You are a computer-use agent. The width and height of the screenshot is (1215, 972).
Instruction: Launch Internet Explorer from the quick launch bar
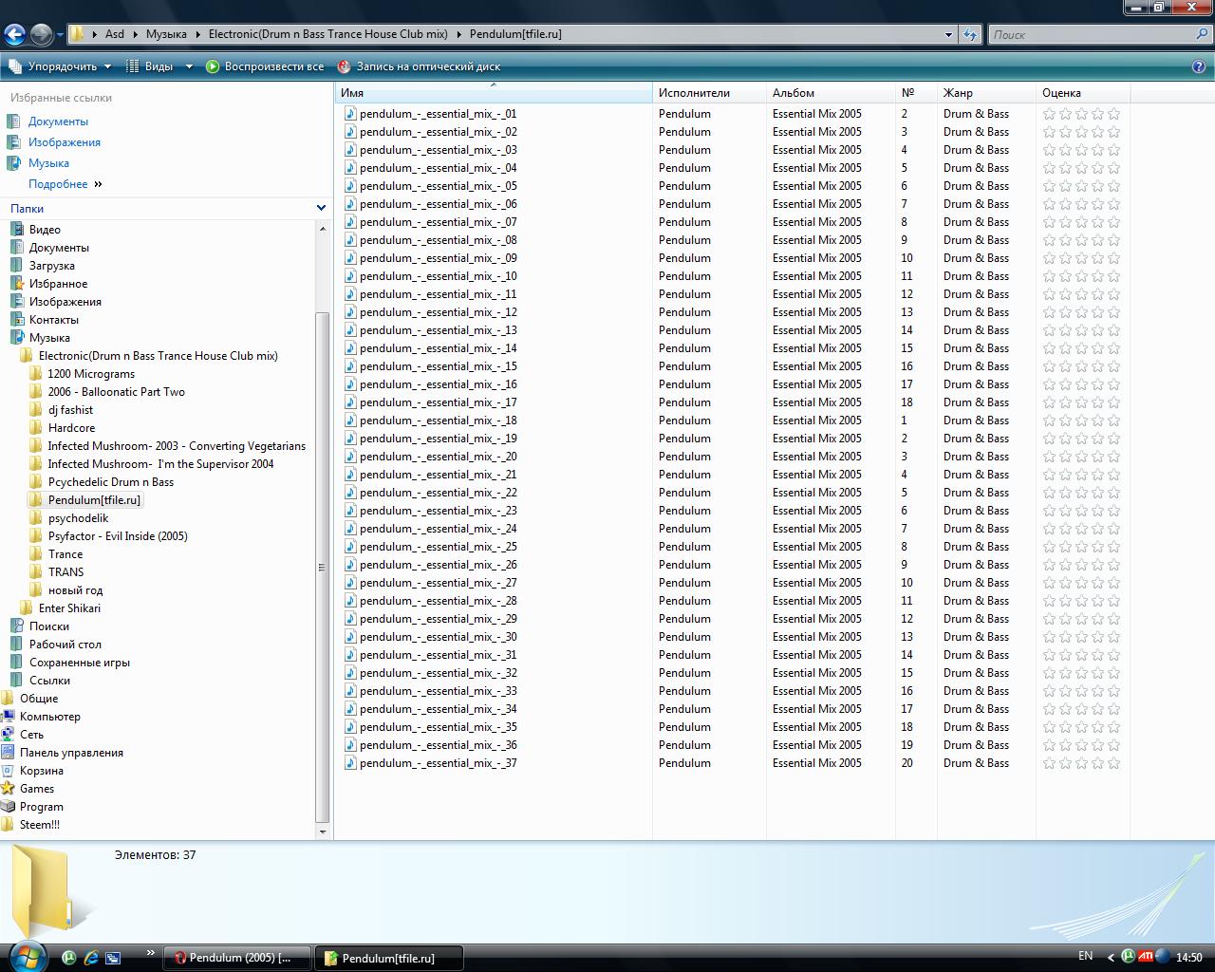(91, 958)
